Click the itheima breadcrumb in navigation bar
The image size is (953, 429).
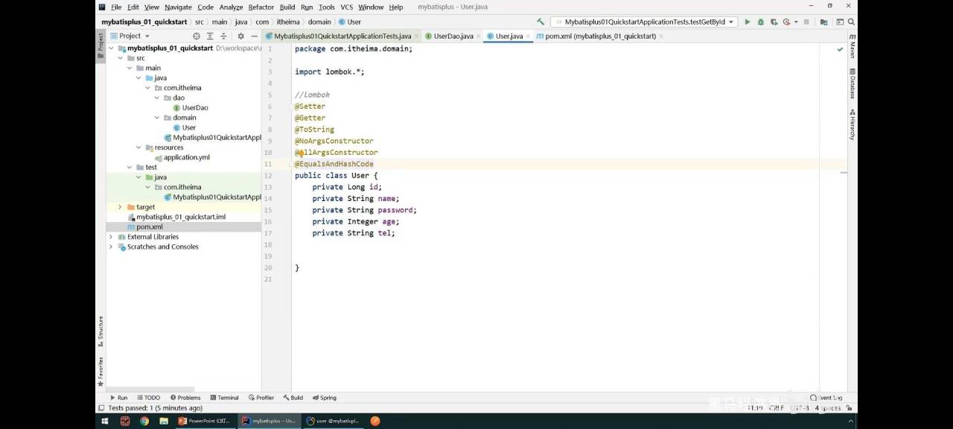[288, 22]
